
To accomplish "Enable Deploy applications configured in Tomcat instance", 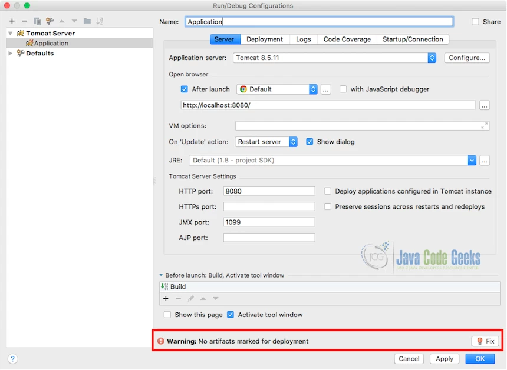I will [x=328, y=191].
